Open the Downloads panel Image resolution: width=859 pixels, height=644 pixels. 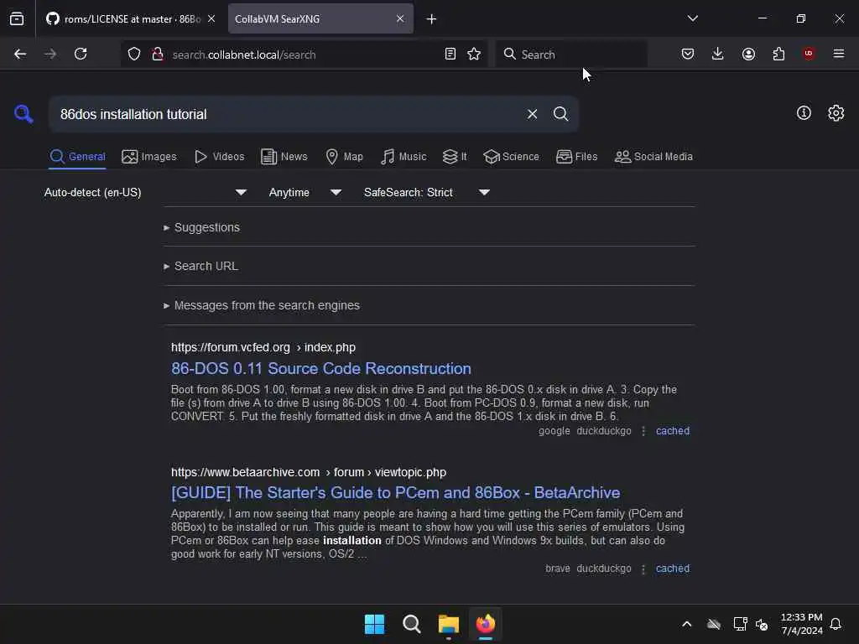tap(718, 54)
